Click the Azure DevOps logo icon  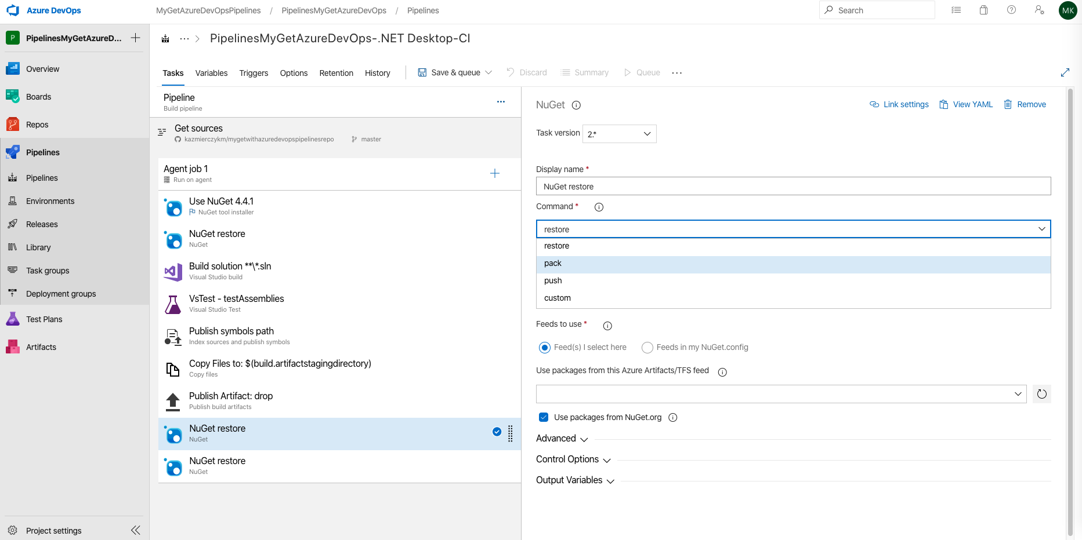pyautogui.click(x=13, y=10)
